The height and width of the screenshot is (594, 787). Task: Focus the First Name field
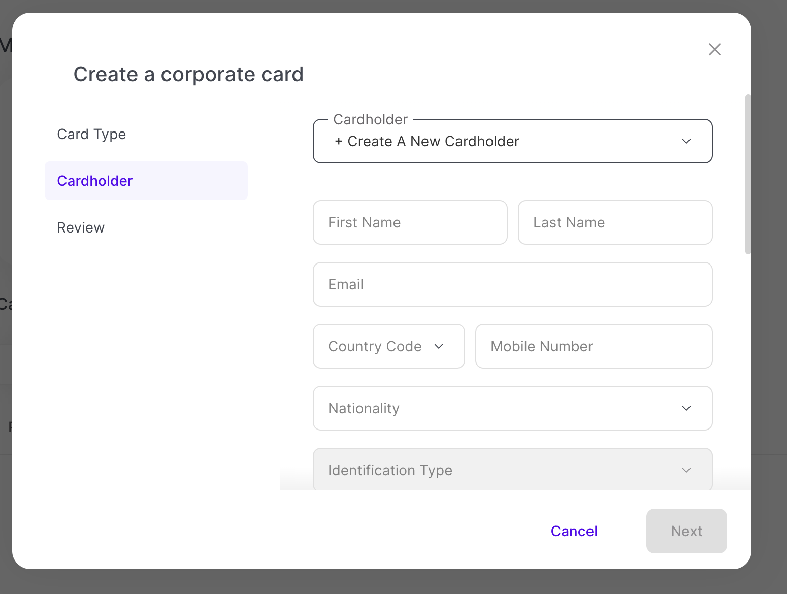click(410, 222)
